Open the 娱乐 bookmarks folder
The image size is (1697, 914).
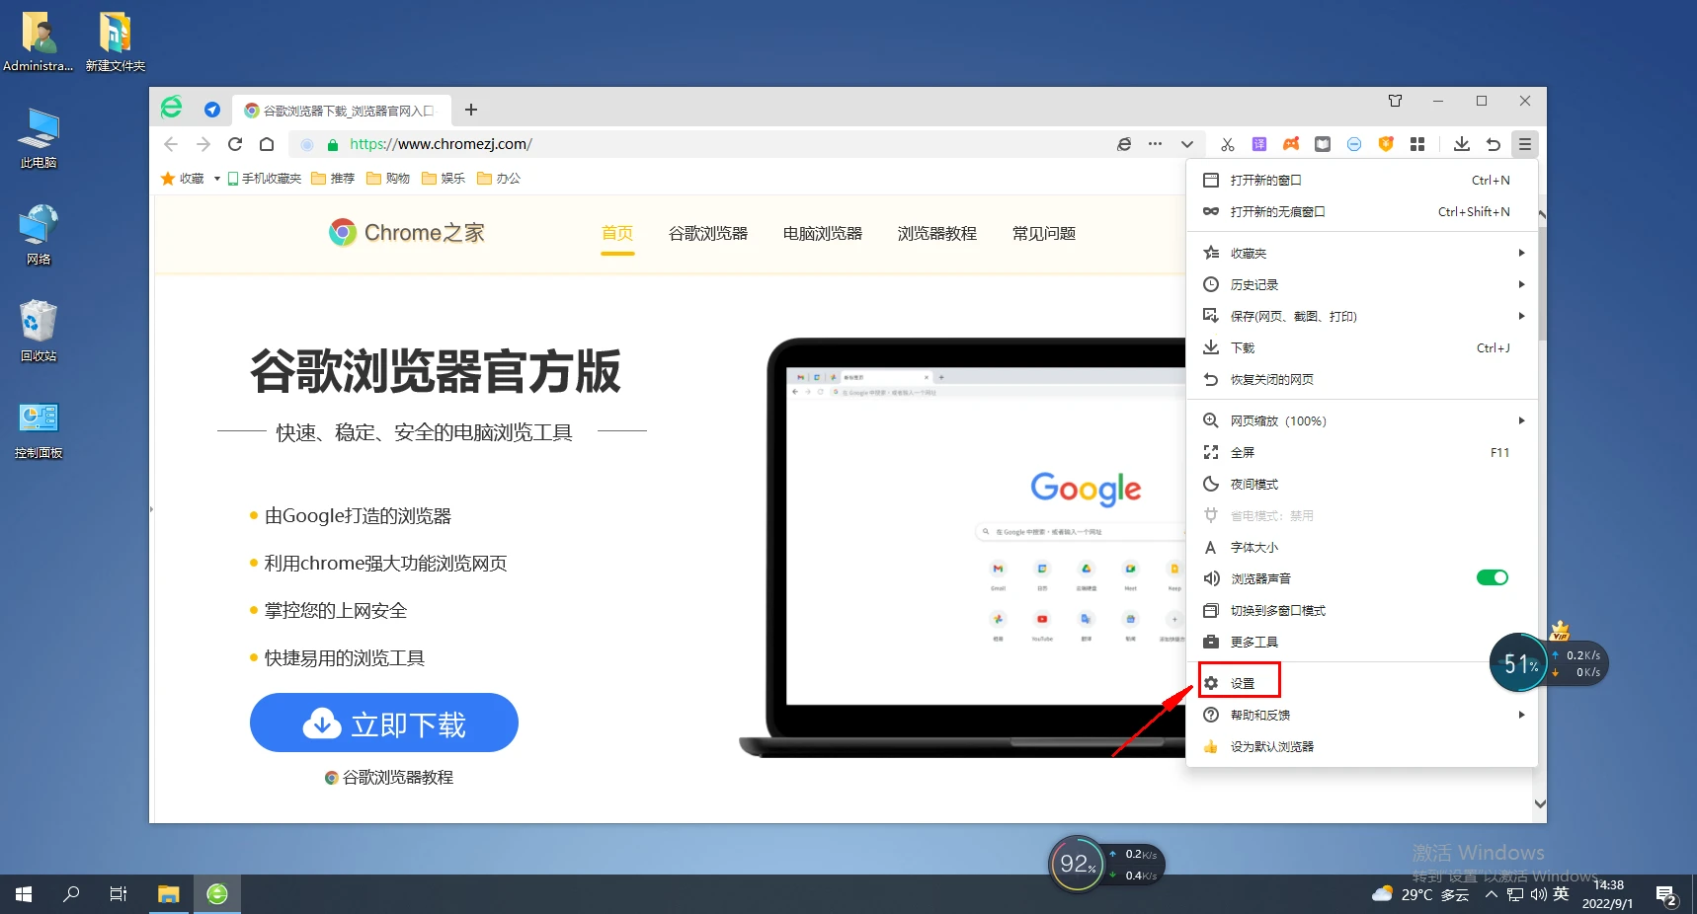click(x=444, y=179)
